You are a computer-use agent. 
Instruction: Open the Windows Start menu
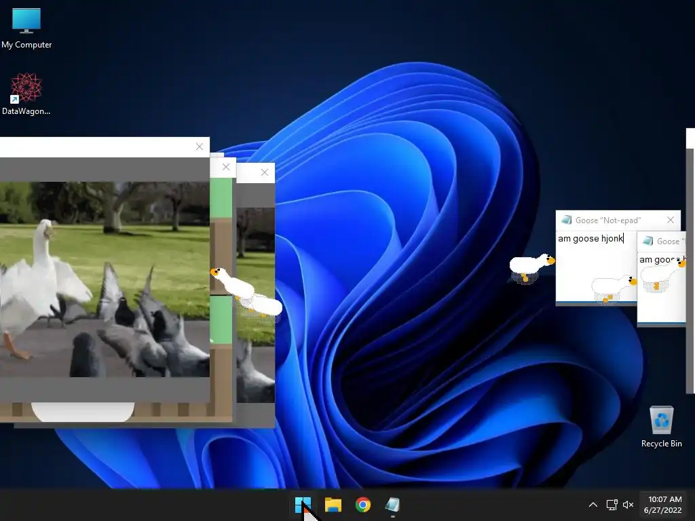click(x=303, y=505)
